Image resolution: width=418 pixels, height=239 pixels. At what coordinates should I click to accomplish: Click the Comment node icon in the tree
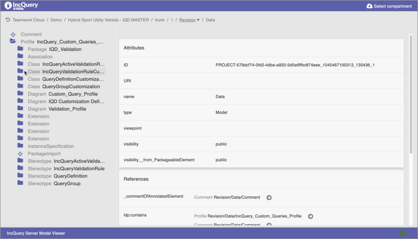coord(13,34)
